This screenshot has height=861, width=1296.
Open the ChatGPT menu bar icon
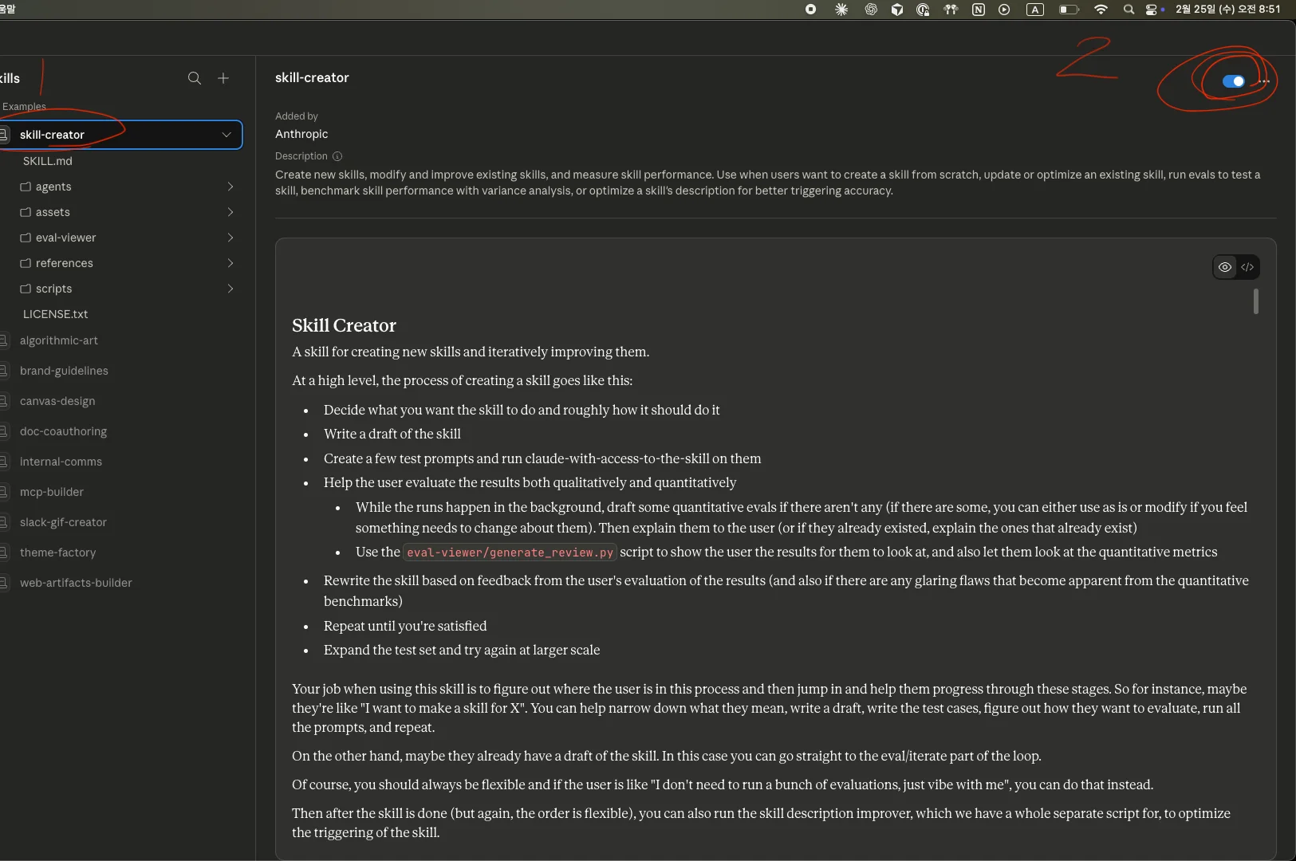(871, 10)
